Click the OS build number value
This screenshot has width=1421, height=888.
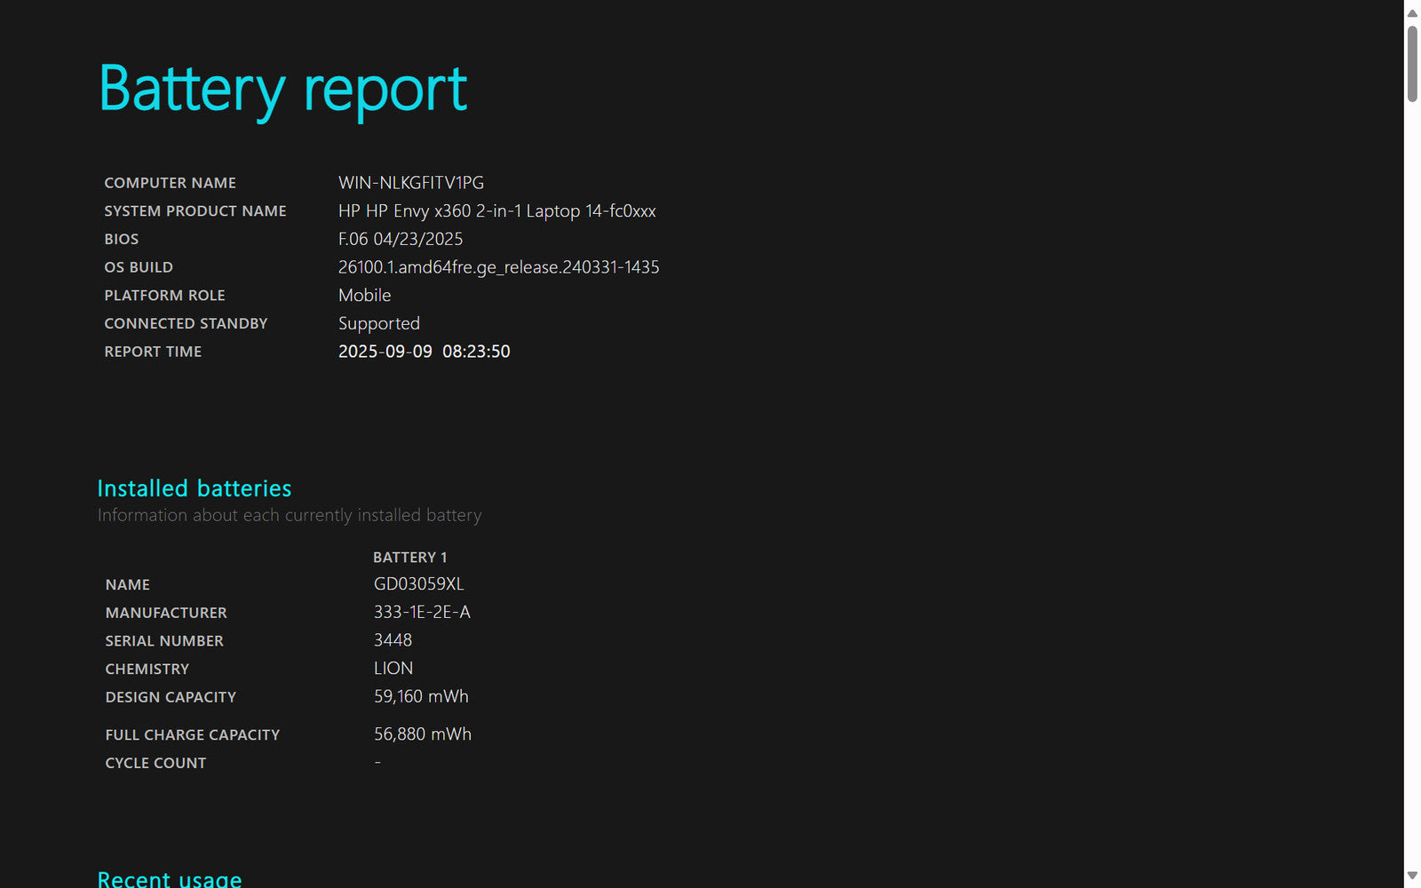[x=498, y=267]
